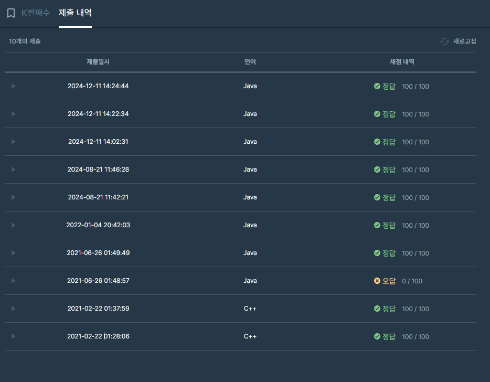This screenshot has width=490, height=382.
Task: Expand the 2021-06-26 01:48:57 submission row
Action: coord(14,281)
